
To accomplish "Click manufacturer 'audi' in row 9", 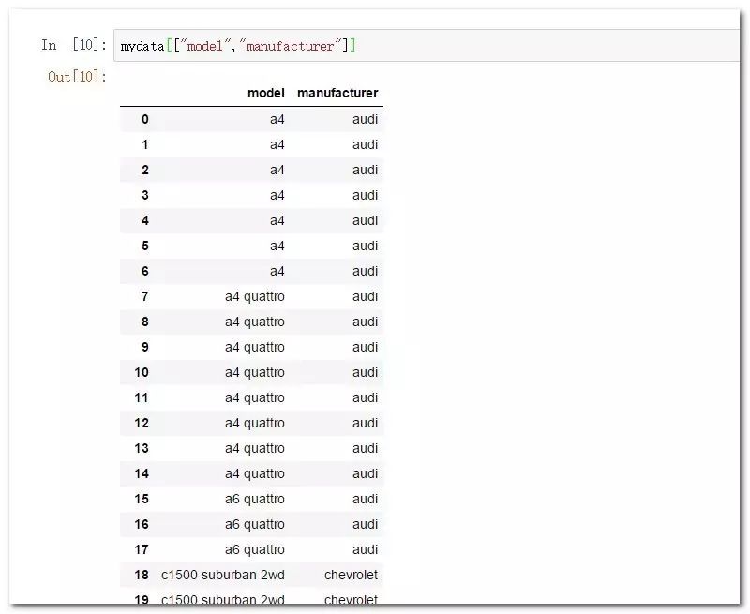I will [x=365, y=347].
